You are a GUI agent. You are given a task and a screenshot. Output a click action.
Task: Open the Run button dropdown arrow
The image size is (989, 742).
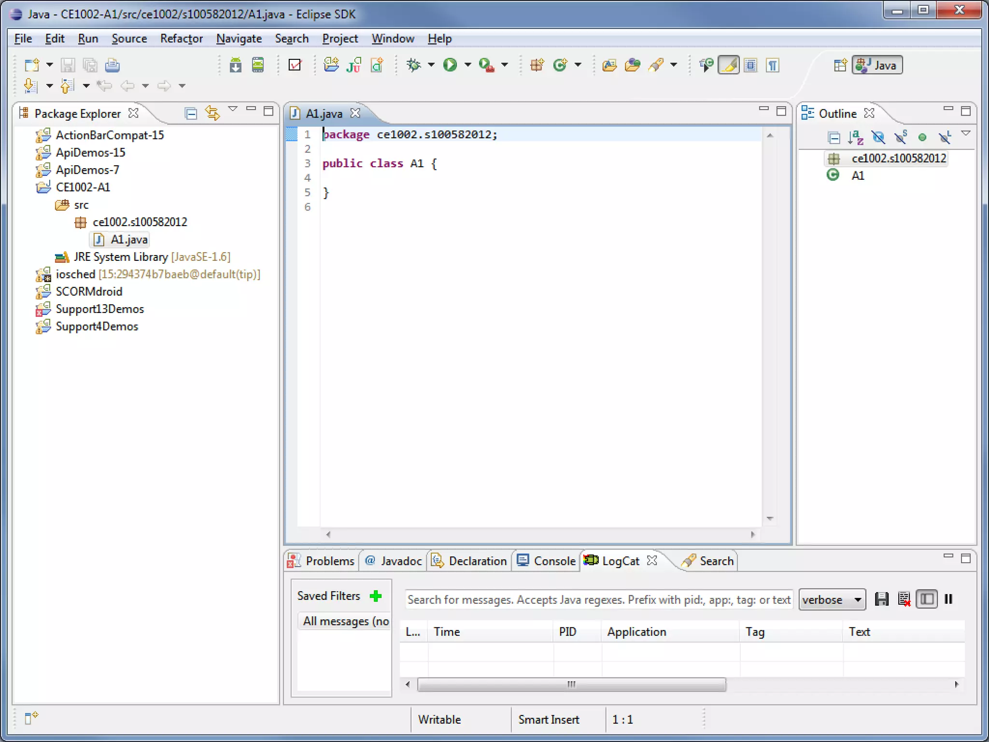(468, 65)
